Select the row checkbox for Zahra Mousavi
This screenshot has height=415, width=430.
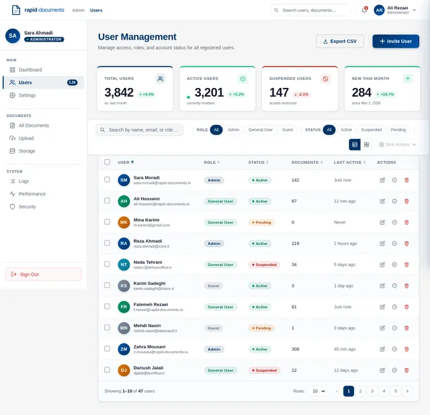107,349
